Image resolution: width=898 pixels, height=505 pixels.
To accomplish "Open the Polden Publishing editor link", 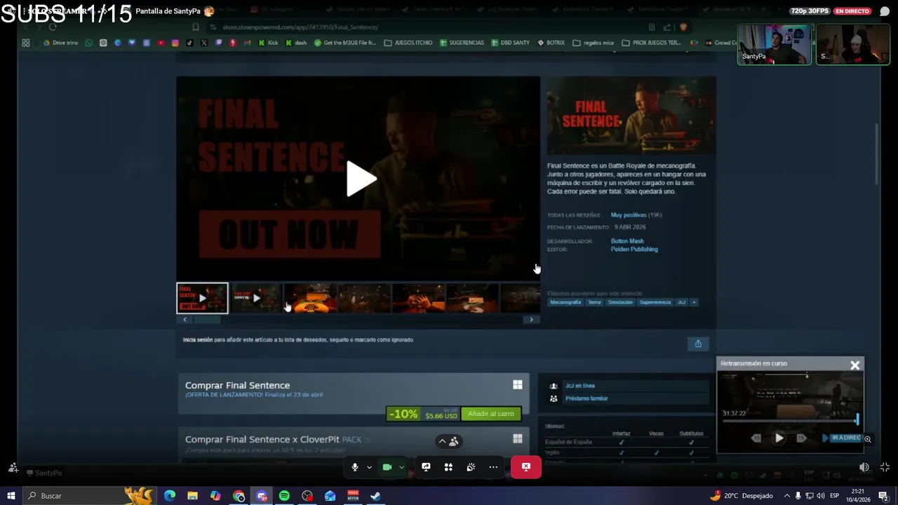I will pos(634,249).
